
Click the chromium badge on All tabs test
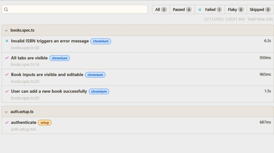60,58
